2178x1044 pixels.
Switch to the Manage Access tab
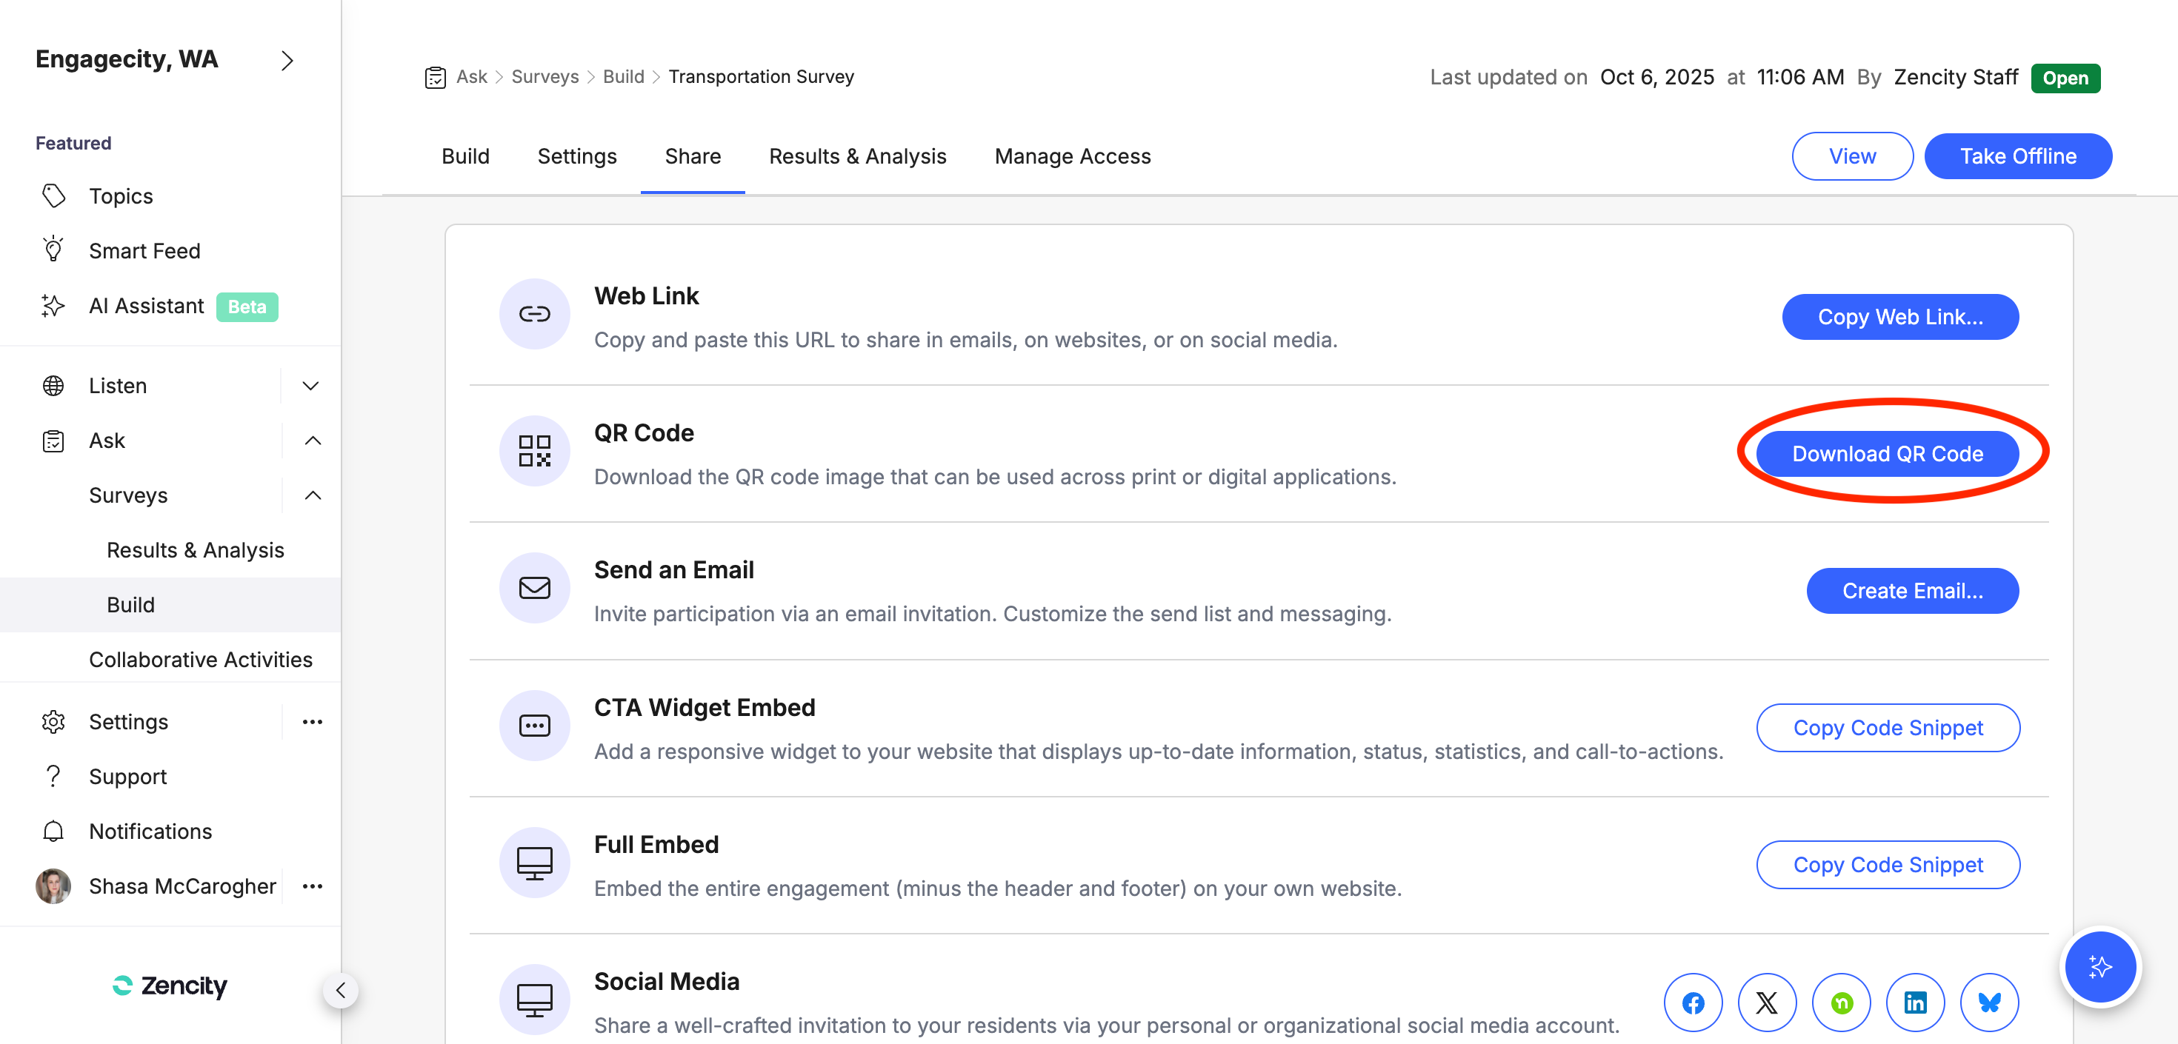(x=1072, y=156)
